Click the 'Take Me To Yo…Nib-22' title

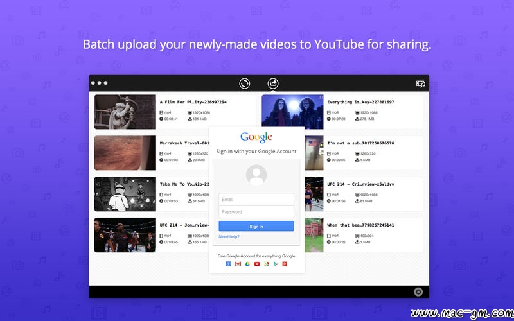[x=184, y=184]
